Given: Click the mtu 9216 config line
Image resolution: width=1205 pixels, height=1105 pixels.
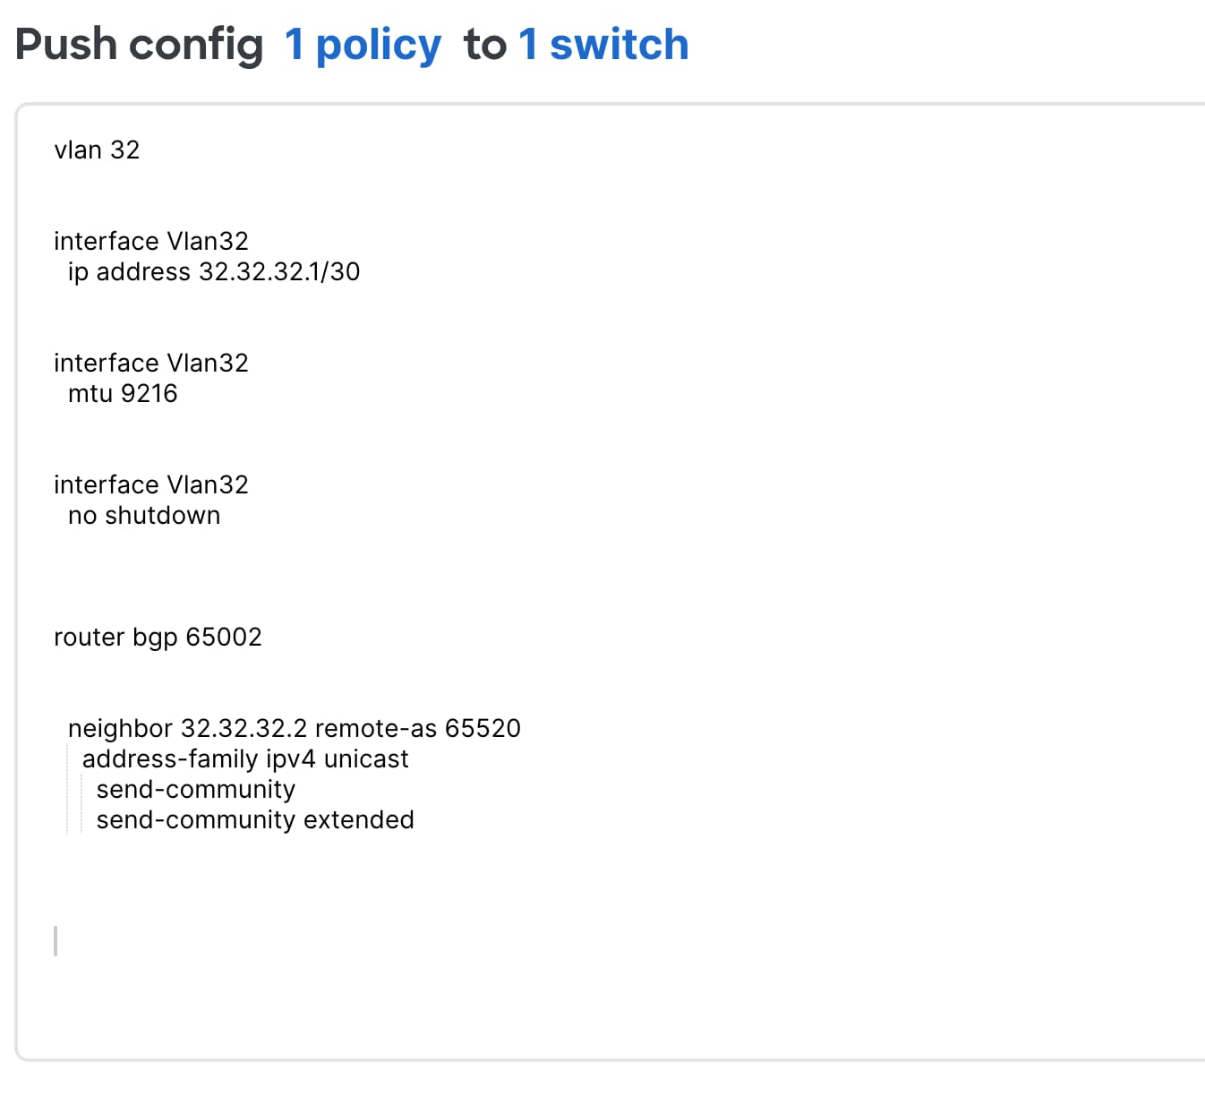Looking at the screenshot, I should pyautogui.click(x=123, y=393).
